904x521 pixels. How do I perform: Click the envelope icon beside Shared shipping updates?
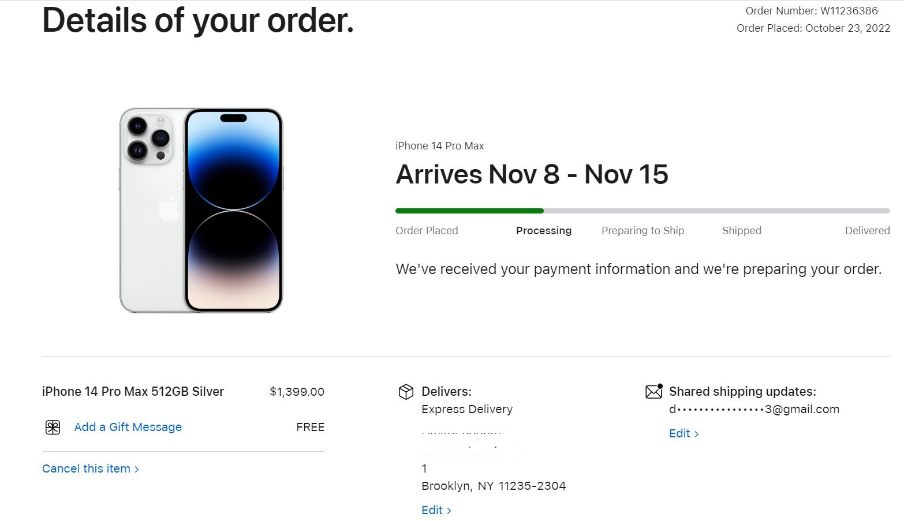pos(653,392)
